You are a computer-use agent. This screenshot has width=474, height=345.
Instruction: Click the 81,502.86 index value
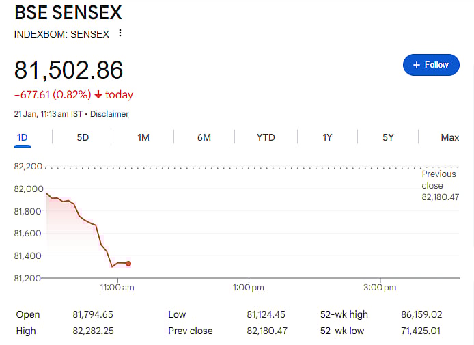[x=69, y=70]
